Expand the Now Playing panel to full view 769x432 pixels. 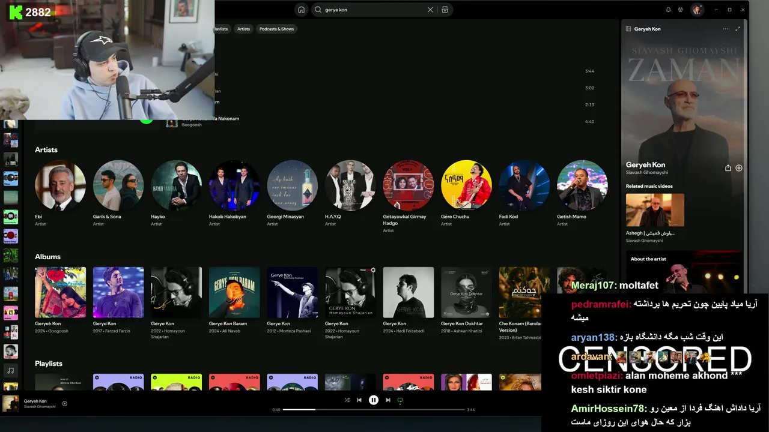pyautogui.click(x=738, y=29)
